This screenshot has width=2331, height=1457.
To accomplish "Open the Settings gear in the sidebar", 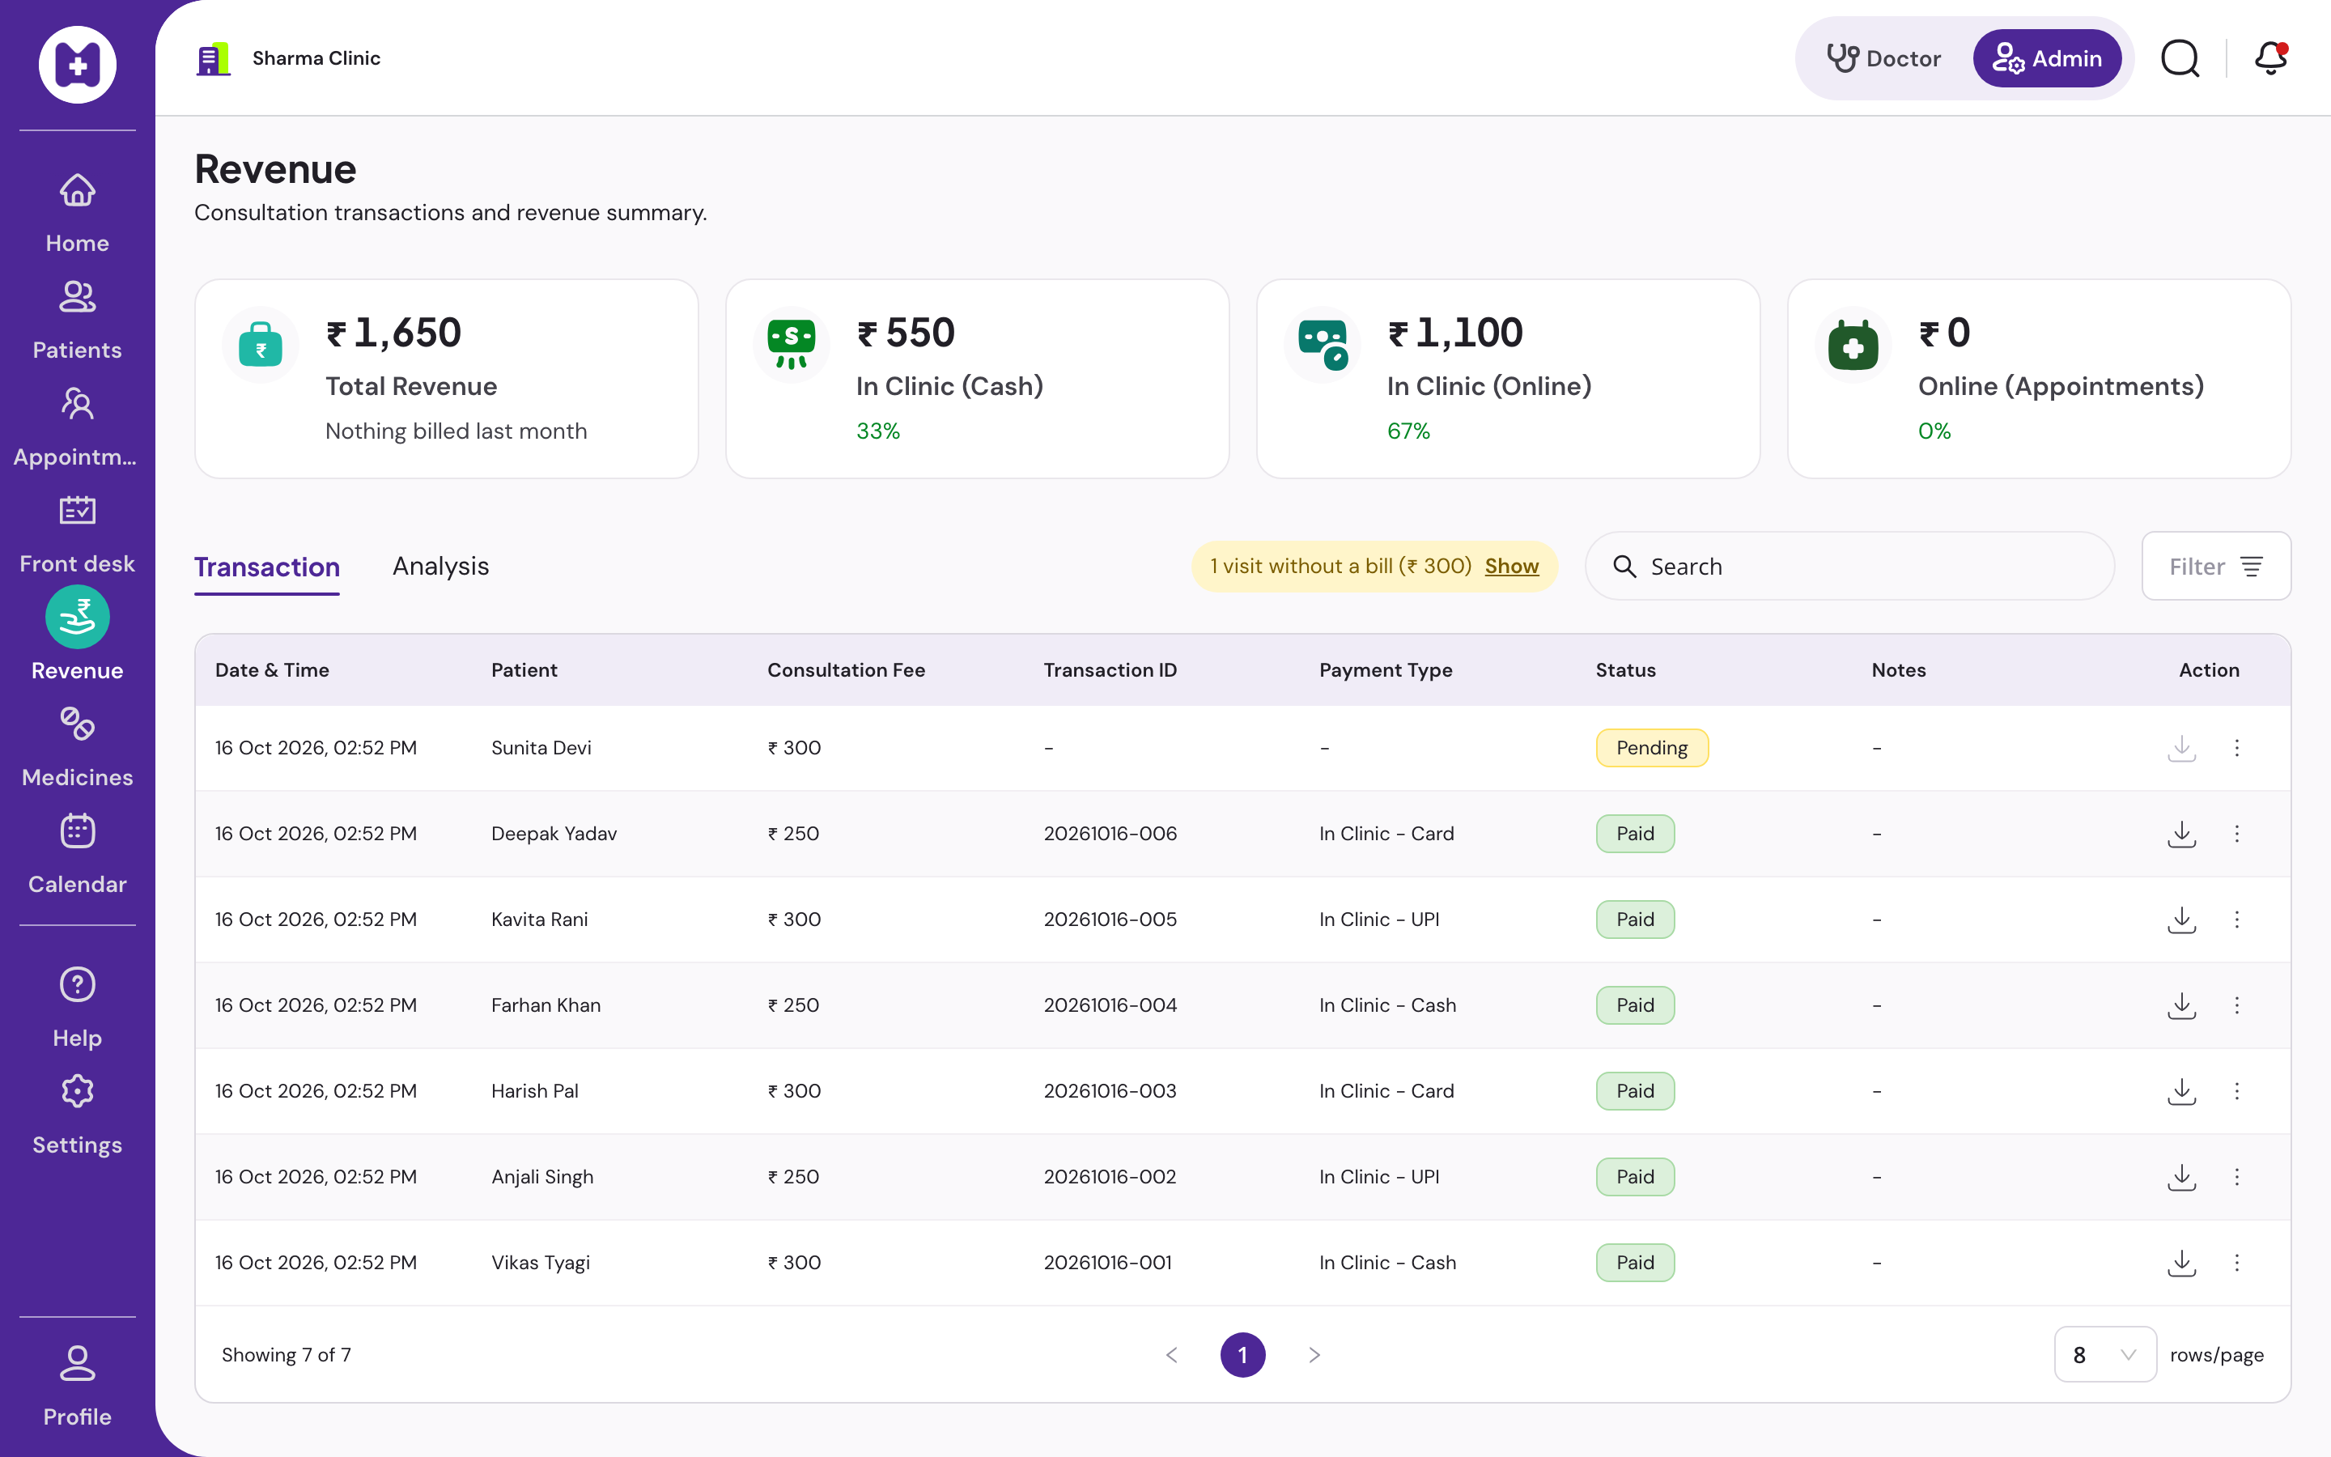I will [x=77, y=1092].
